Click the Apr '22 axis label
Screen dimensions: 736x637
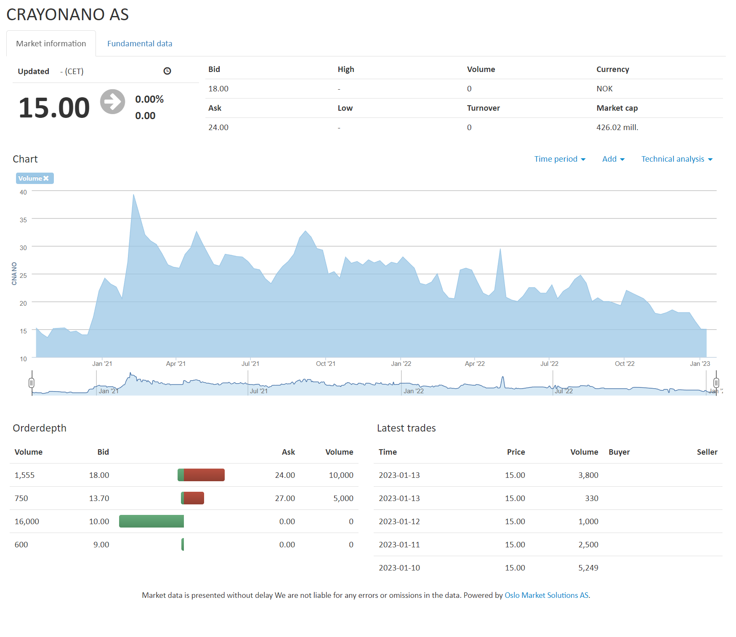pos(475,364)
